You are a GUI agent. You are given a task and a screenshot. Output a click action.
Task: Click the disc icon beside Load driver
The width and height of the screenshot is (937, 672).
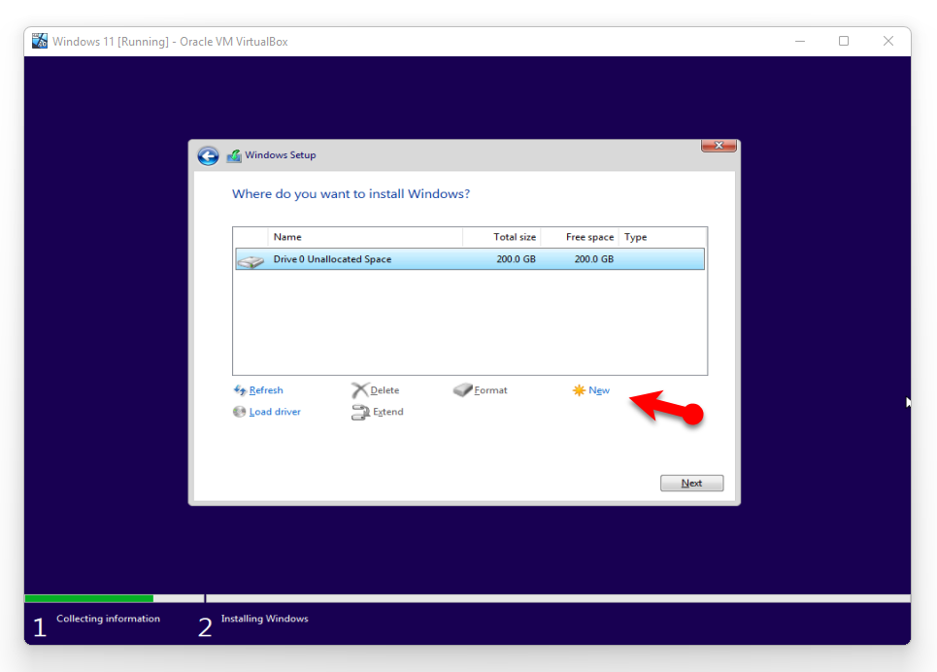240,412
